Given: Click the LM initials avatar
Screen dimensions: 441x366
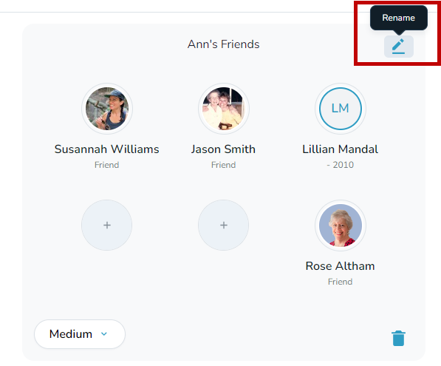Looking at the screenshot, I should tap(341, 109).
